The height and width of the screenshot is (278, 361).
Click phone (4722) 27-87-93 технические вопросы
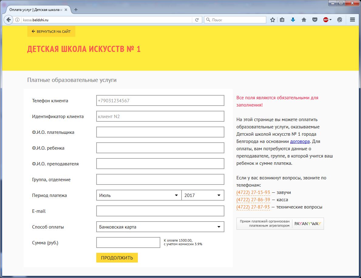(253, 207)
